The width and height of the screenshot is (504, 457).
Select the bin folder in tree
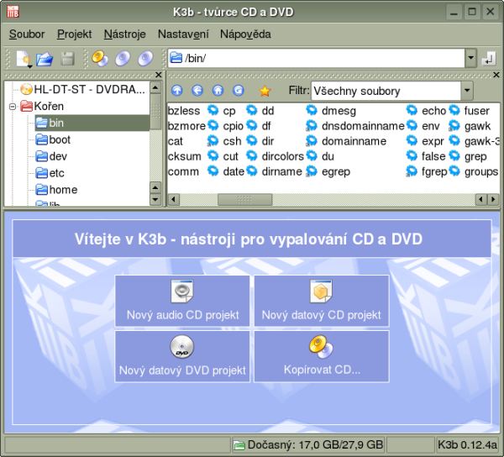coord(92,123)
